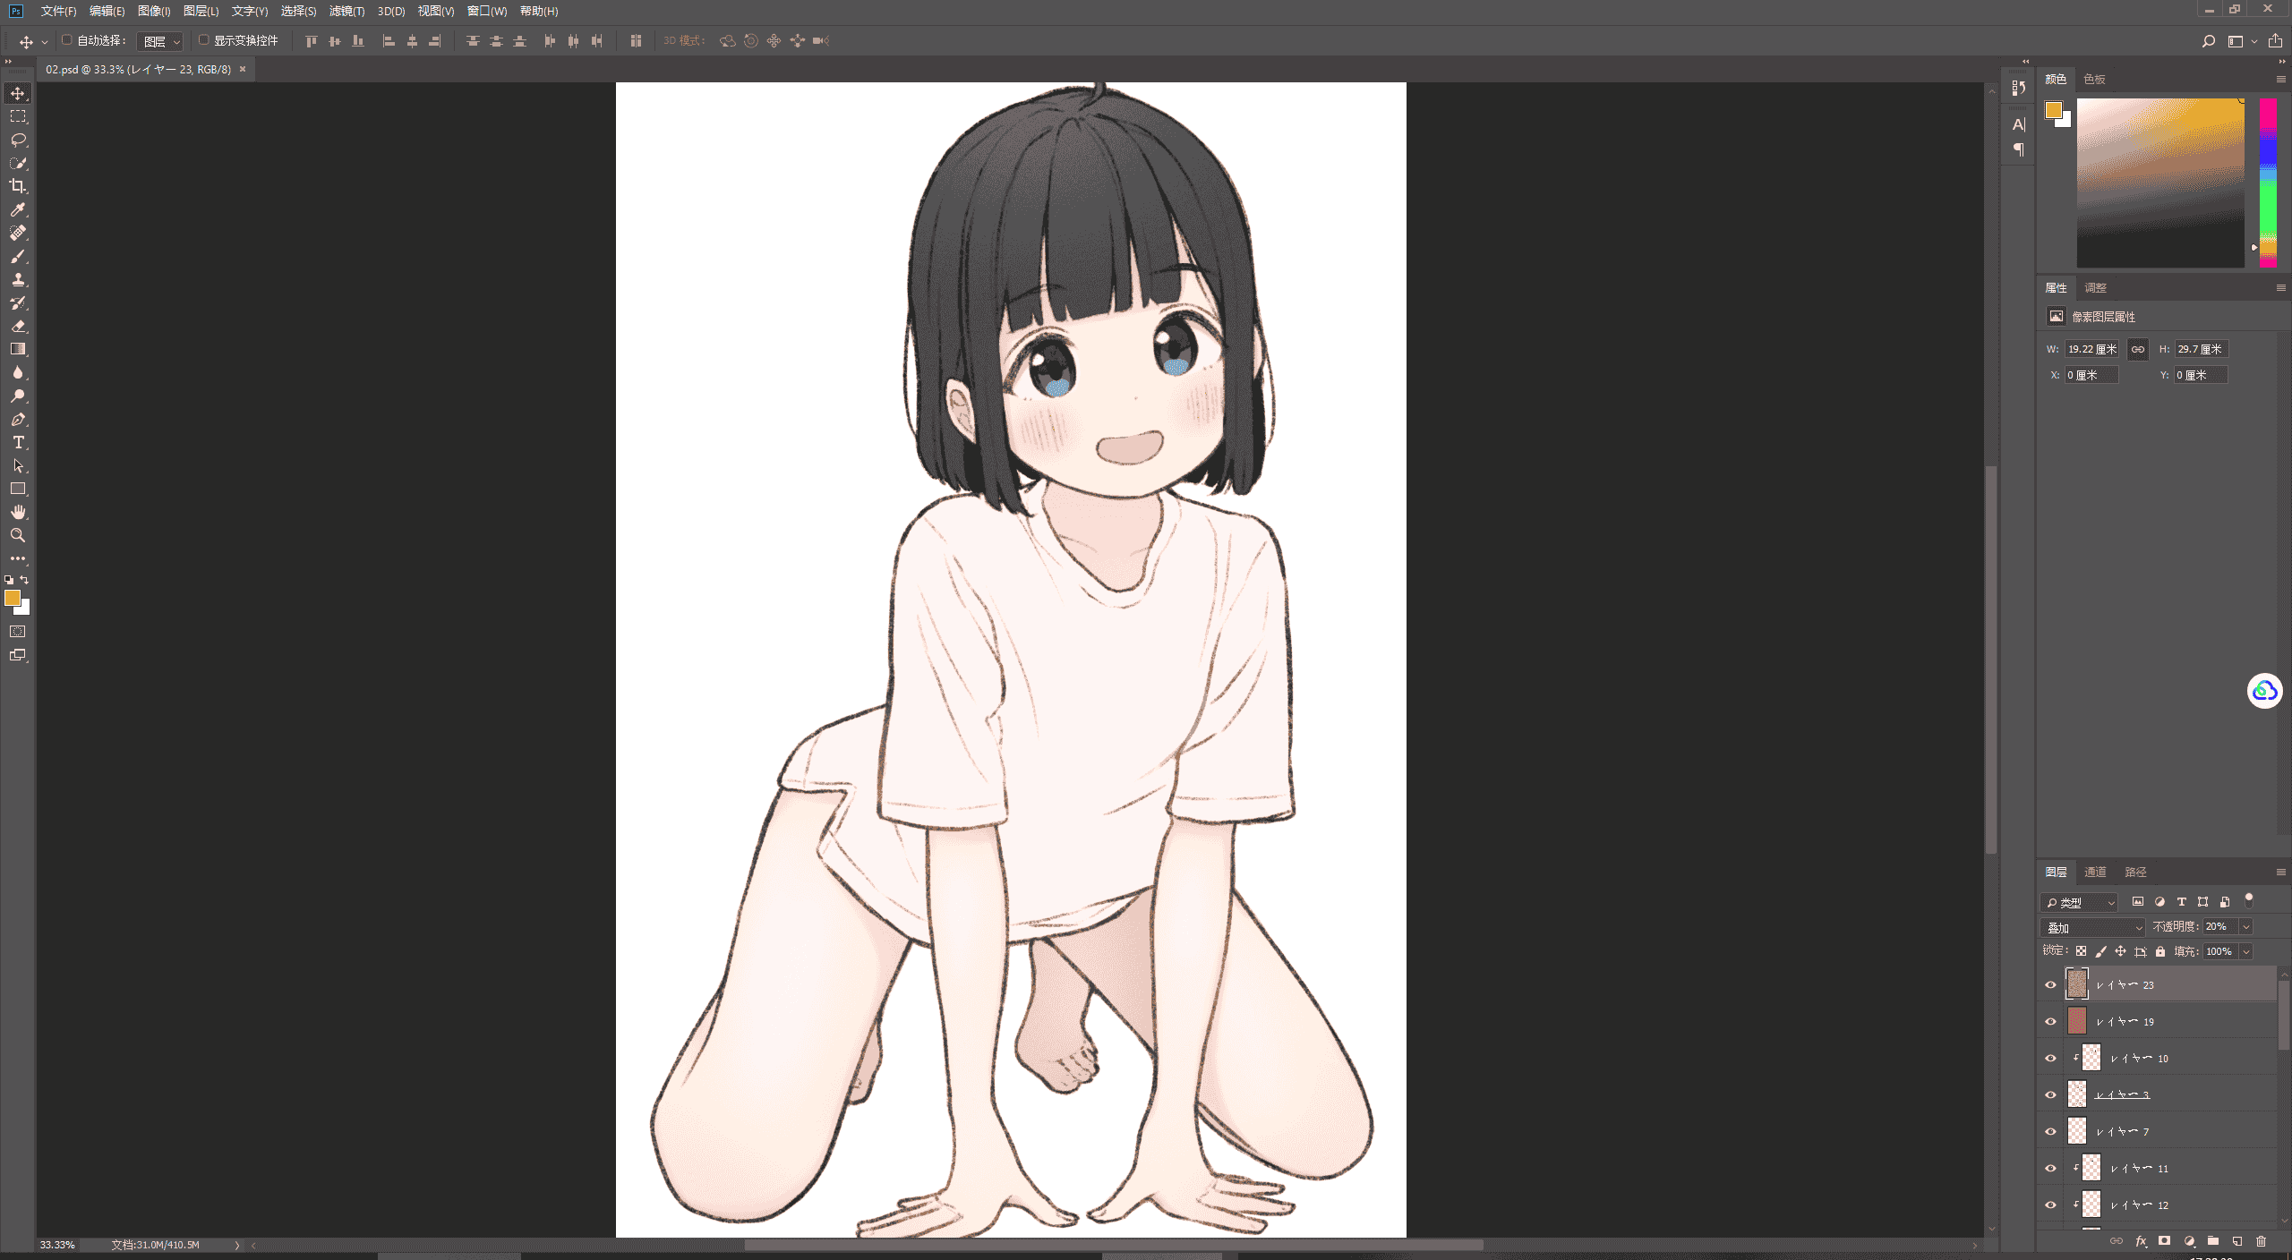Screen dimensions: 2292x1260
Task: Toggle width-height link in properties
Action: click(2138, 349)
